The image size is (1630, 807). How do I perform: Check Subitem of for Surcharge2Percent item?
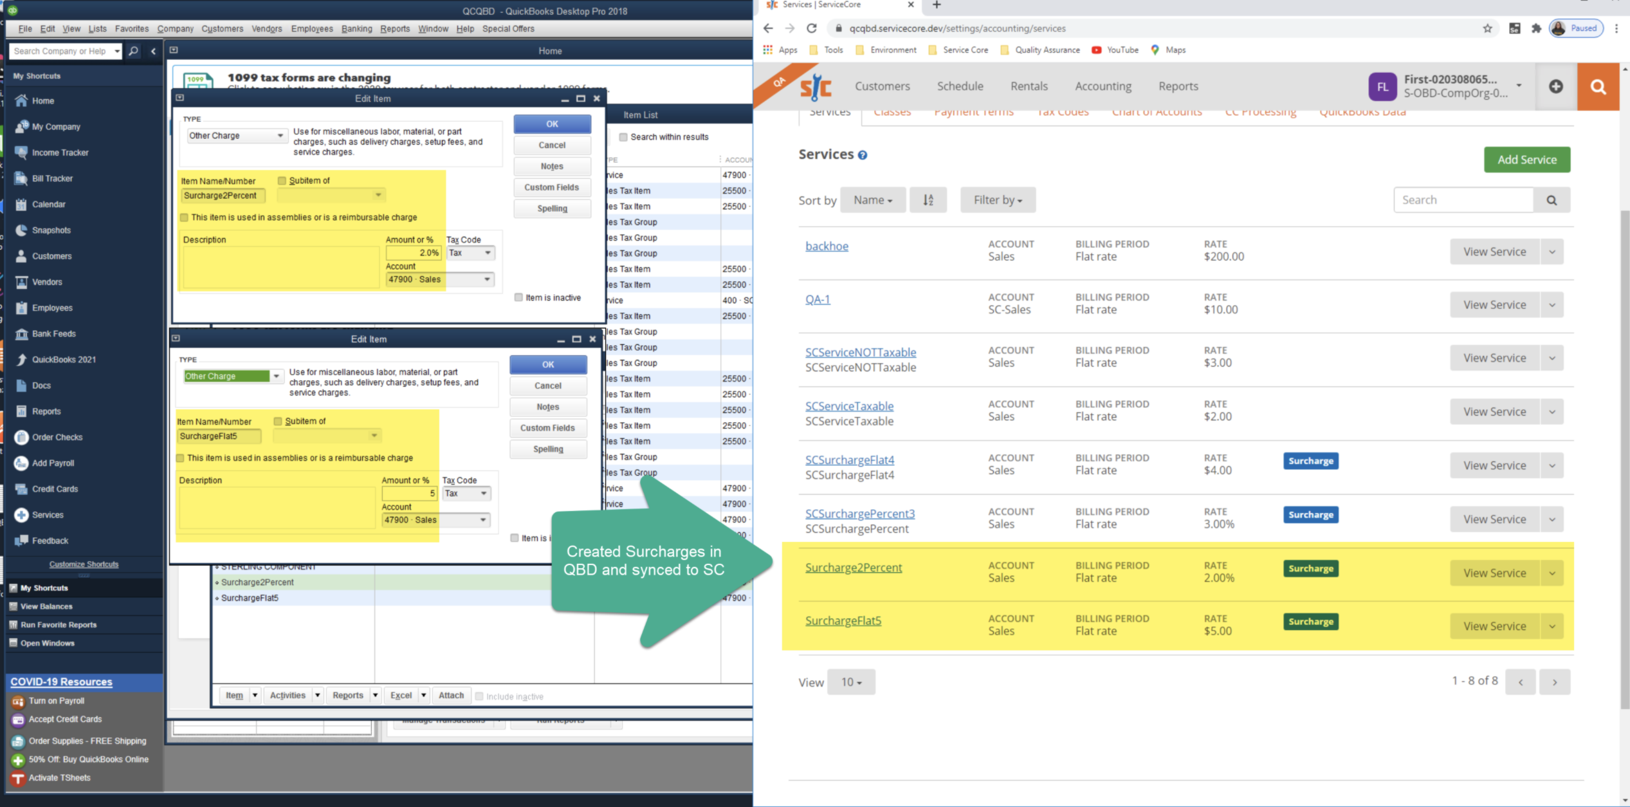[282, 181]
